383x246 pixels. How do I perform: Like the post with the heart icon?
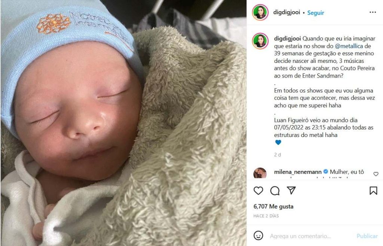tap(258, 191)
